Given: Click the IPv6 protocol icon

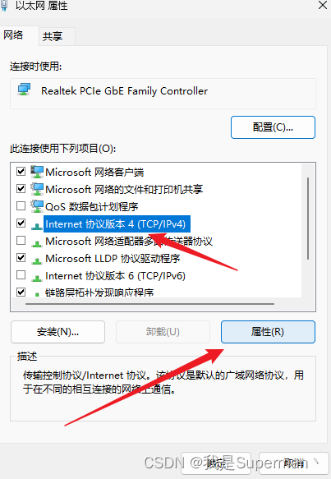Looking at the screenshot, I should click(37, 278).
